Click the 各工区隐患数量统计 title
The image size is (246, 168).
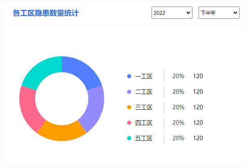[x=46, y=13]
